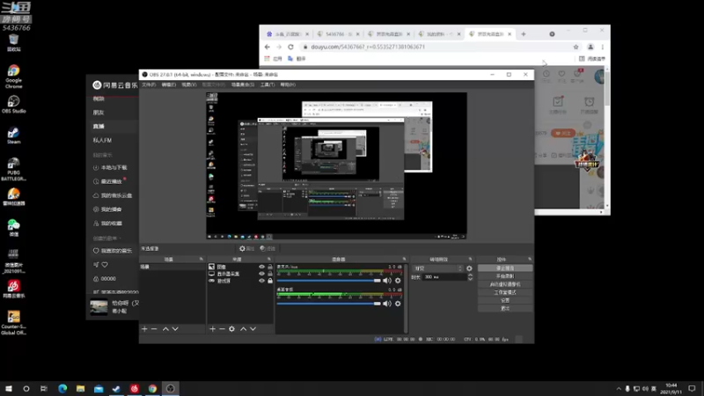Click Stop Streaming button in OBS Controls
The width and height of the screenshot is (704, 396).
tap(505, 268)
